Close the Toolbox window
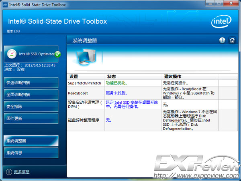 (x=231, y=3)
